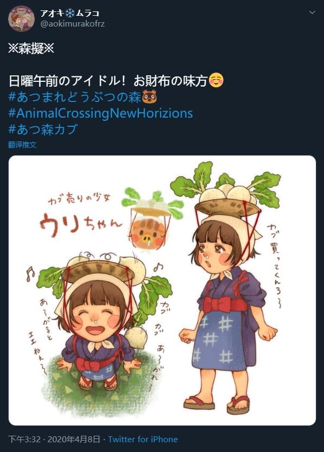Viewport: 324px width, 452px height.
Task: Click the blushing smile emoji in tweet
Action: [216, 81]
